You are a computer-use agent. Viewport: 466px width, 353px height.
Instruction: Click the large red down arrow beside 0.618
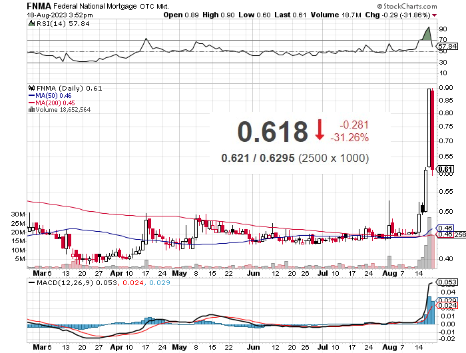(x=320, y=130)
